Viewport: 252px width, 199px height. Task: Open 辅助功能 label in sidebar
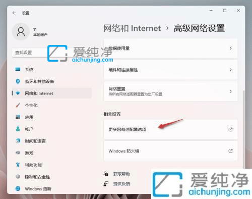[33, 165]
